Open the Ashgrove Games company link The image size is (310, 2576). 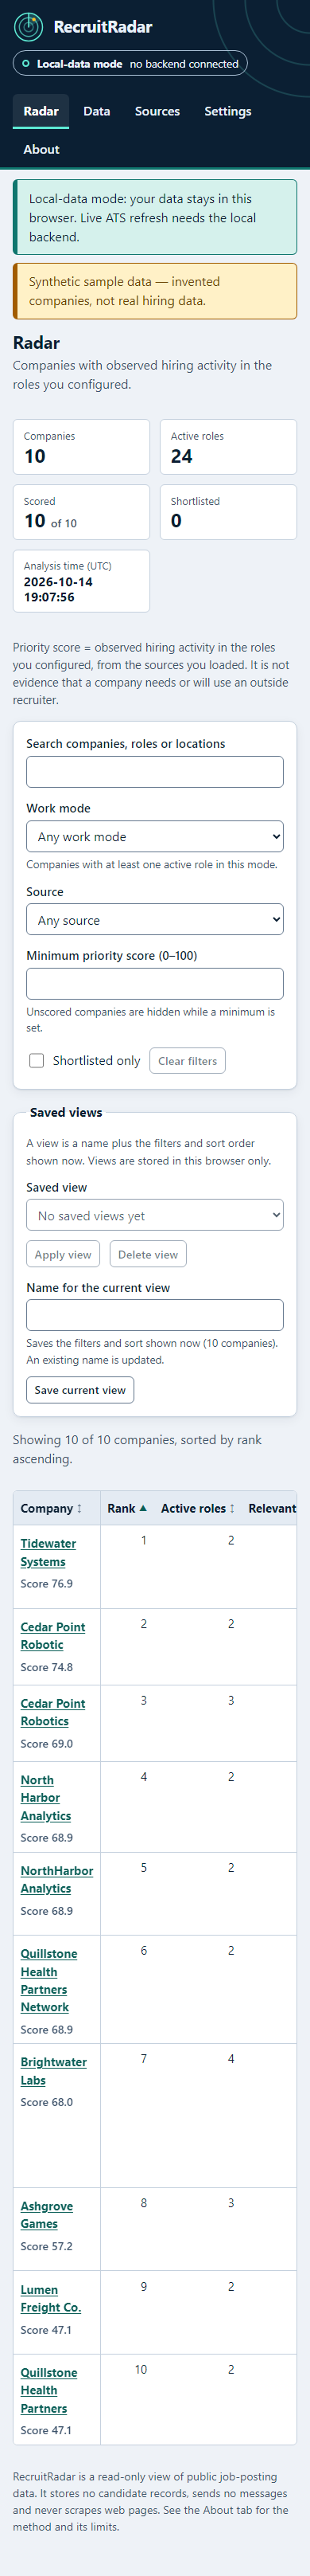coord(47,2215)
